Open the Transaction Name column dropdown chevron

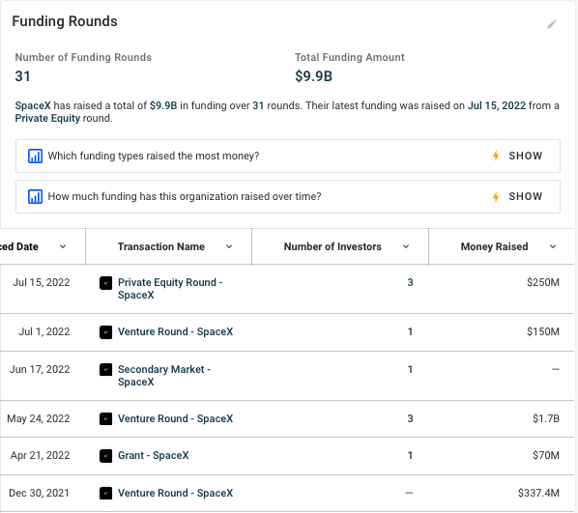pyautogui.click(x=229, y=246)
